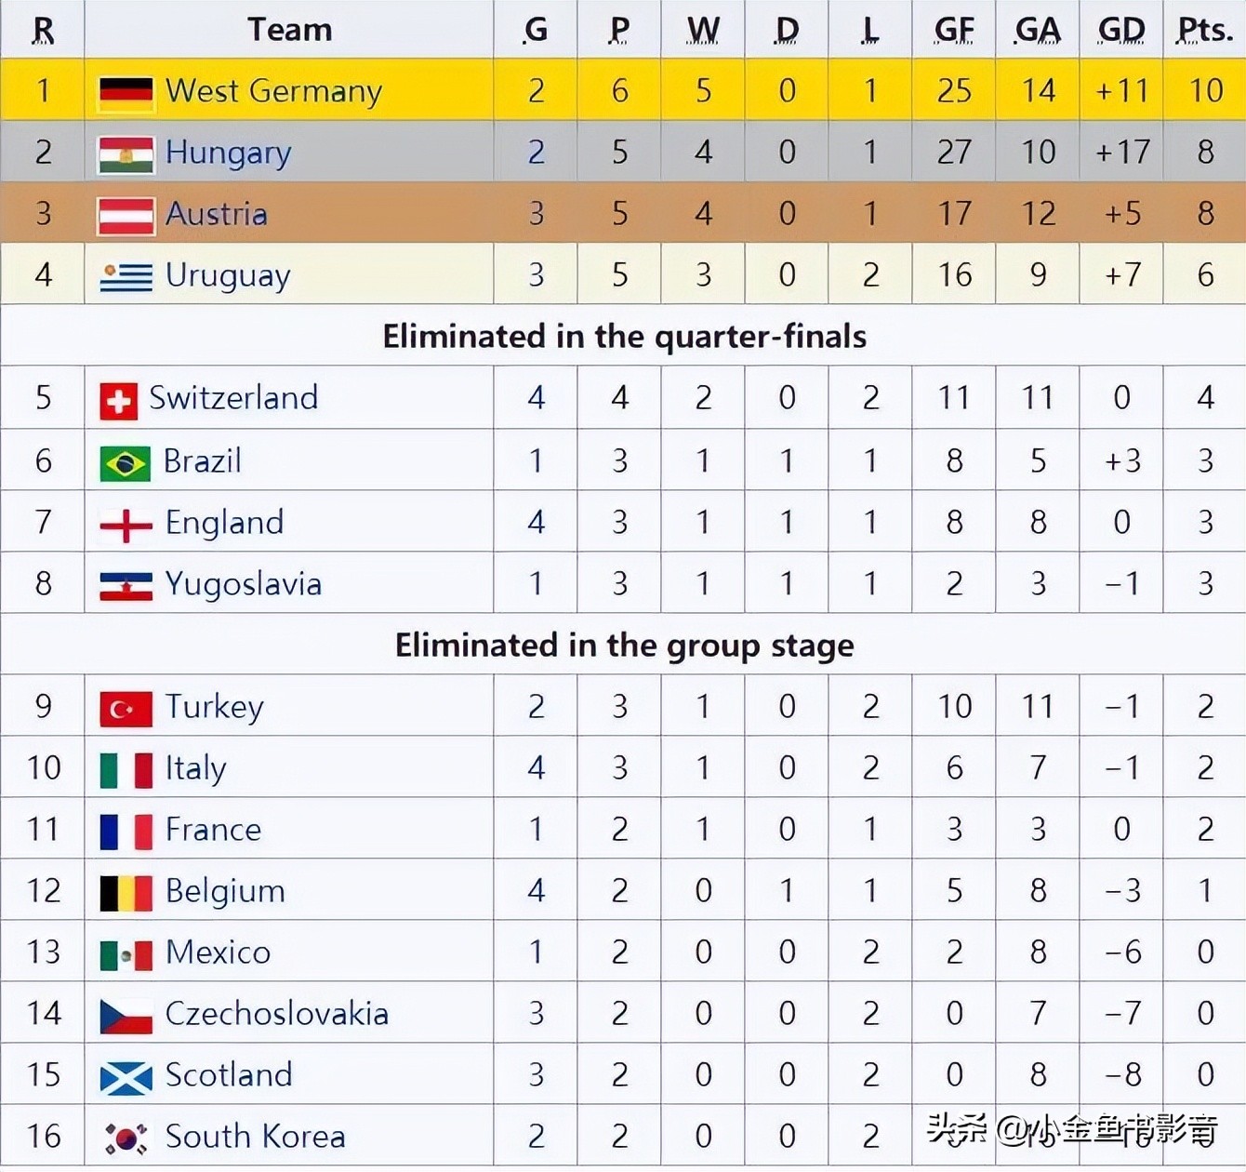The height and width of the screenshot is (1172, 1246).
Task: Open the England team link
Action: point(224,523)
